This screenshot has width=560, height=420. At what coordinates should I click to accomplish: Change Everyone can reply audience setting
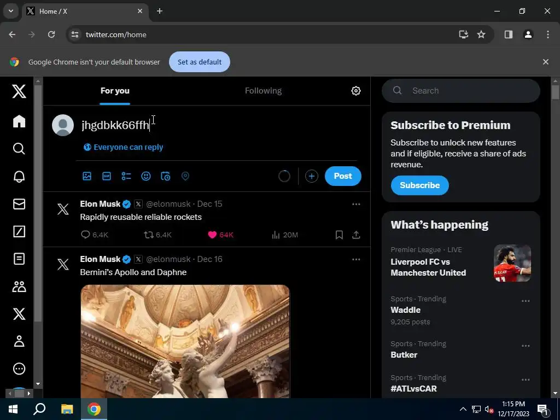pyautogui.click(x=123, y=147)
